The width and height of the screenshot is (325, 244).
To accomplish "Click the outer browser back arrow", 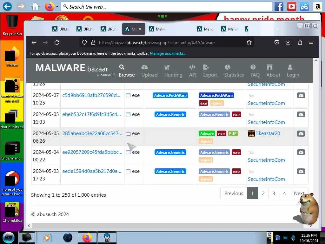I will click(7, 6).
